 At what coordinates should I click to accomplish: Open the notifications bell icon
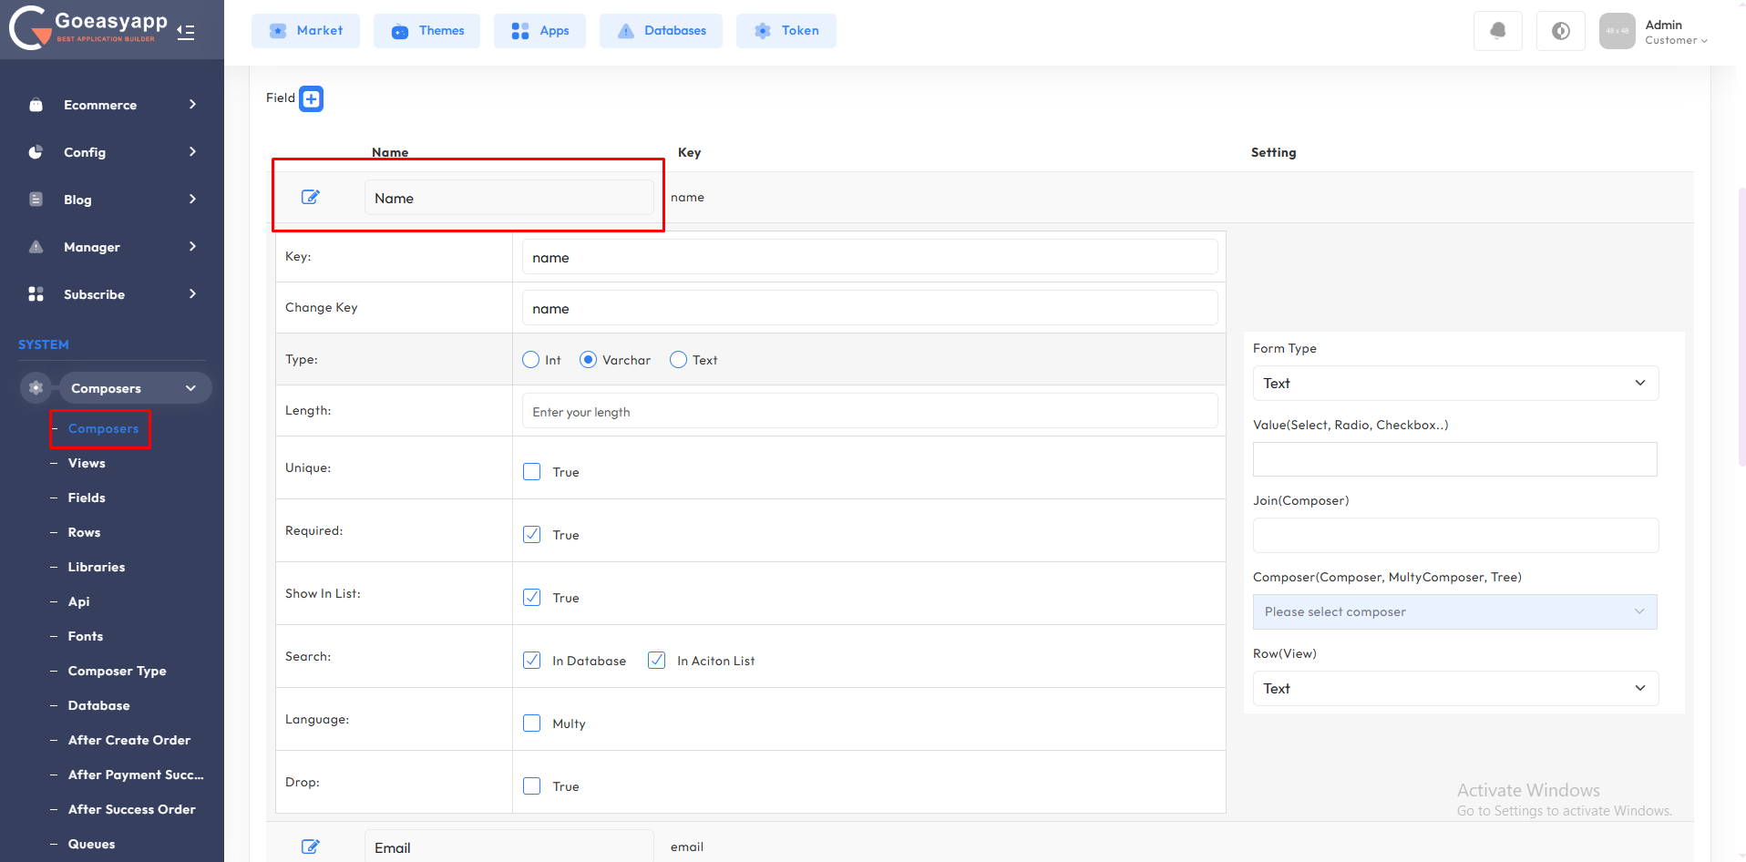(x=1497, y=31)
